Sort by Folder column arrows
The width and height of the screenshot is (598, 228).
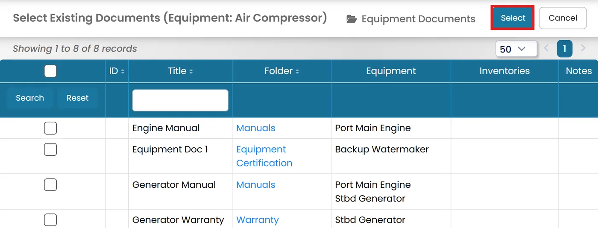[x=297, y=71]
